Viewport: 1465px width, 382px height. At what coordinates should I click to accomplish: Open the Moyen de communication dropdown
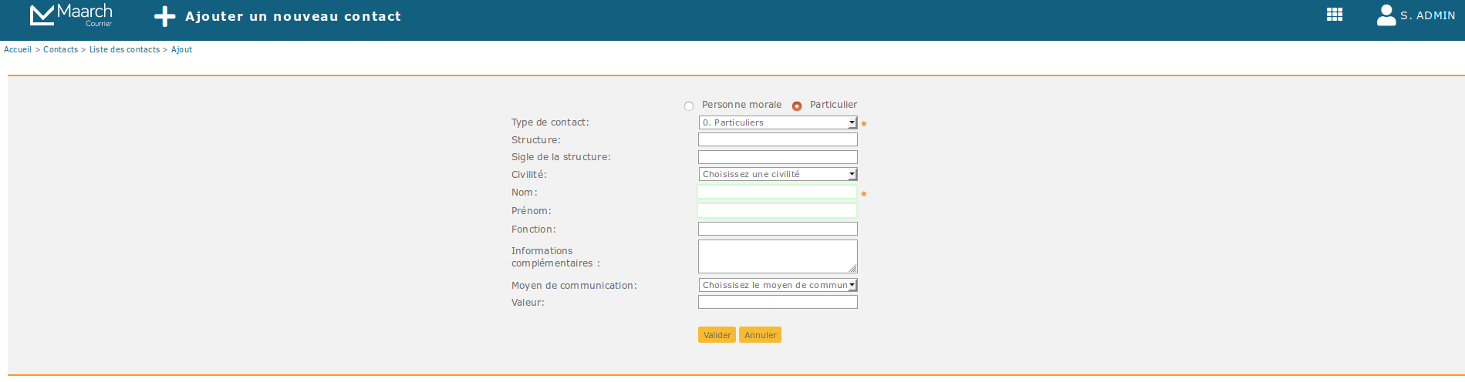coord(778,285)
